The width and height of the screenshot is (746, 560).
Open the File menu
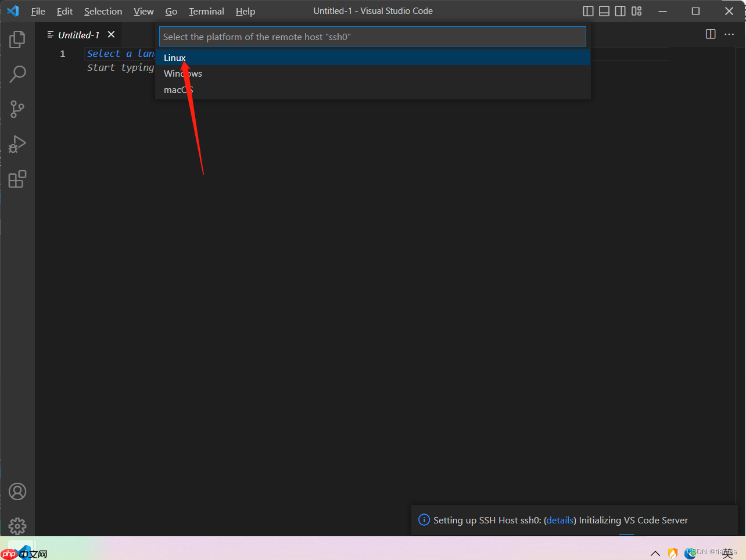pos(38,11)
